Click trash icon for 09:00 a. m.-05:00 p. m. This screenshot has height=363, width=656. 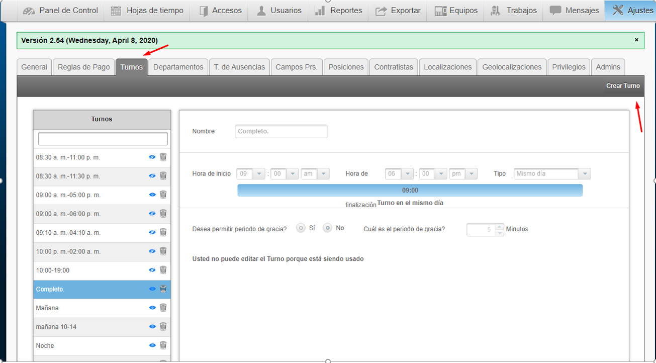[x=163, y=195]
